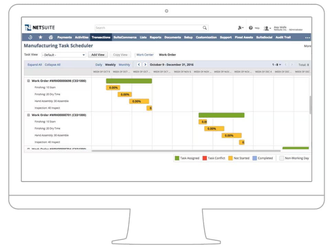Screen dimensions: 333x251
Task: Select Assemble task bar under WRK00000698
Action: click(139, 101)
